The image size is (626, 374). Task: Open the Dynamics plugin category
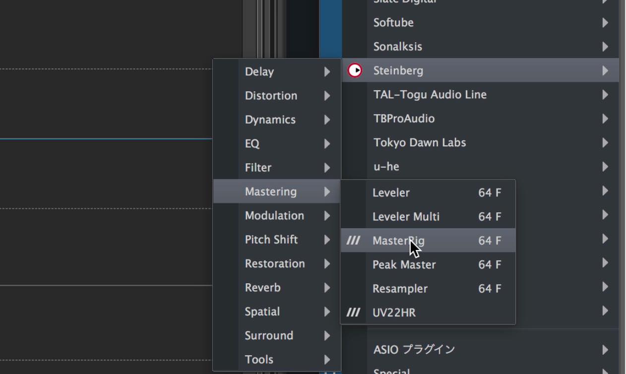[x=277, y=120]
